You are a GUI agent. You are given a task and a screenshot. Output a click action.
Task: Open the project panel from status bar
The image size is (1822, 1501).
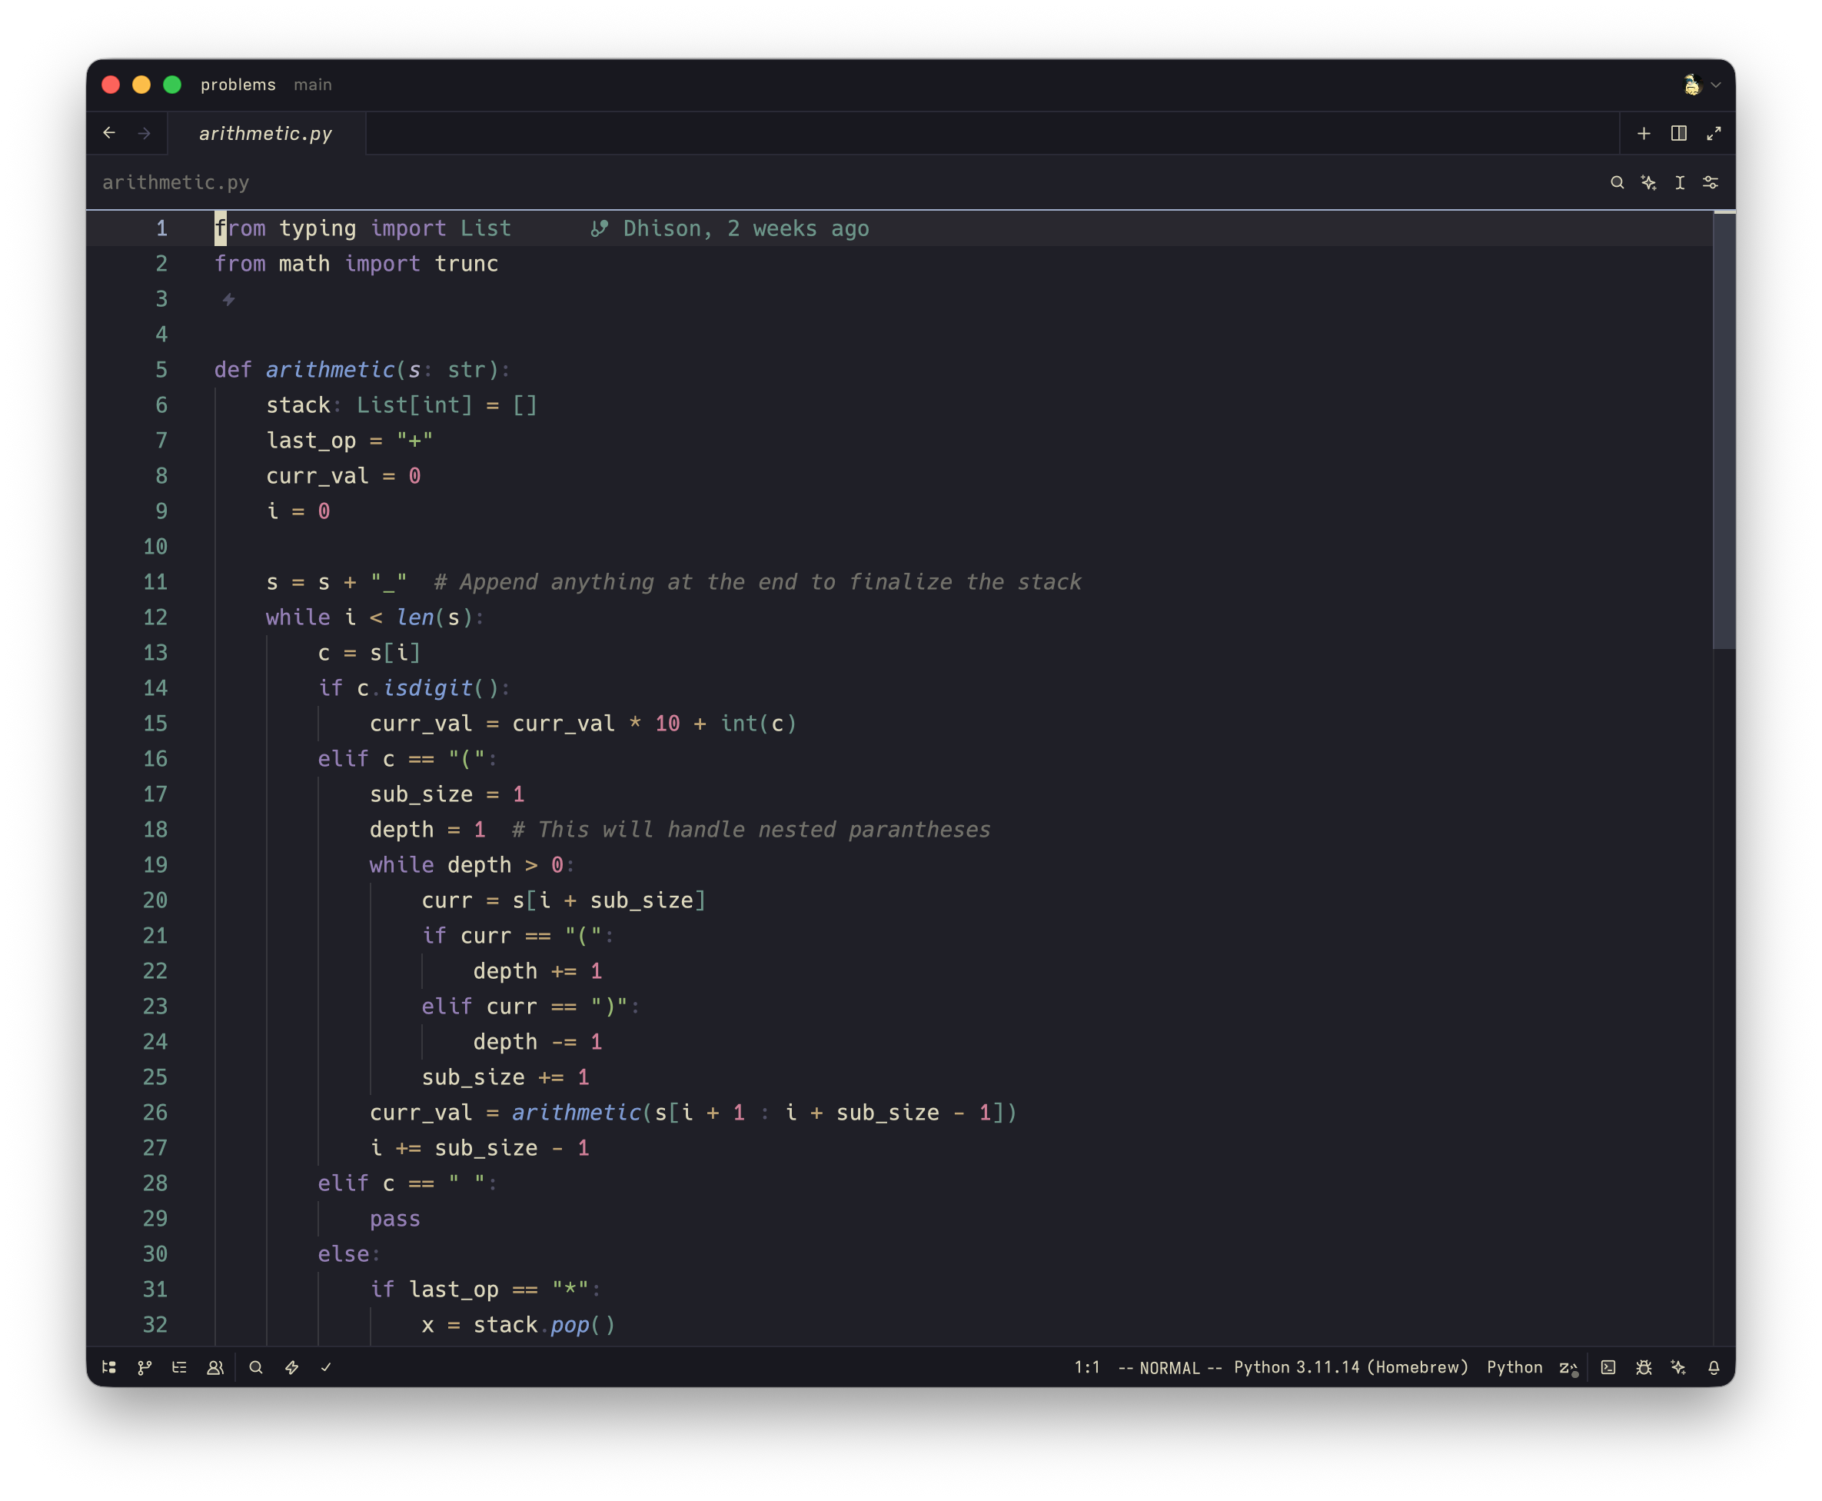point(109,1367)
